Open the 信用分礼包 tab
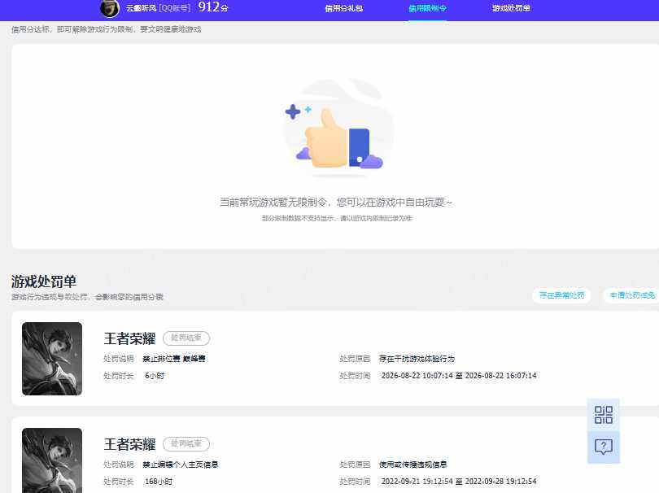Viewport: 659px width, 493px height. tap(344, 8)
